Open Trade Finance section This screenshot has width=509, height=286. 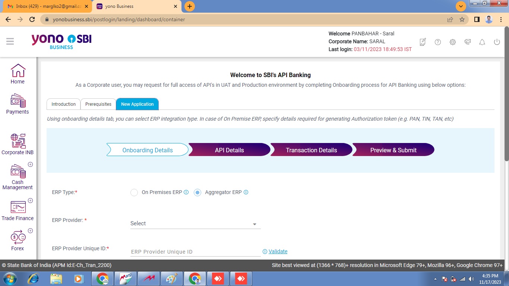pyautogui.click(x=18, y=211)
